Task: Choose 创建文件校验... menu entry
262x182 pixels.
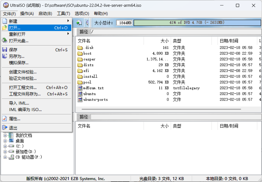Action: (37, 72)
